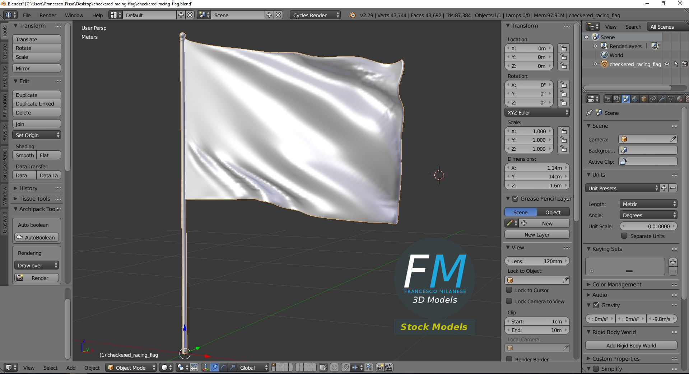Toggle the 3D manipulator axes icon

tap(205, 368)
